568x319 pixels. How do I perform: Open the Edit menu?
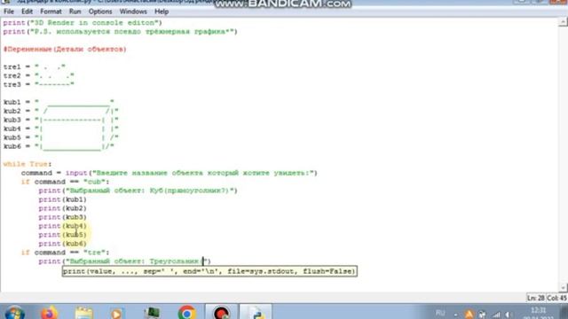27,12
